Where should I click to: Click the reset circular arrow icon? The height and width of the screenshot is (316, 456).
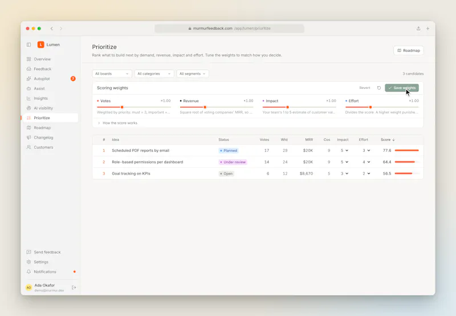click(379, 88)
